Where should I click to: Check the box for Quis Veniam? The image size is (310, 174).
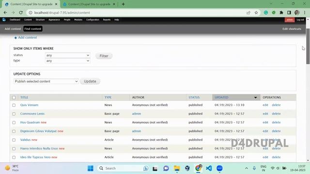(x=14, y=105)
